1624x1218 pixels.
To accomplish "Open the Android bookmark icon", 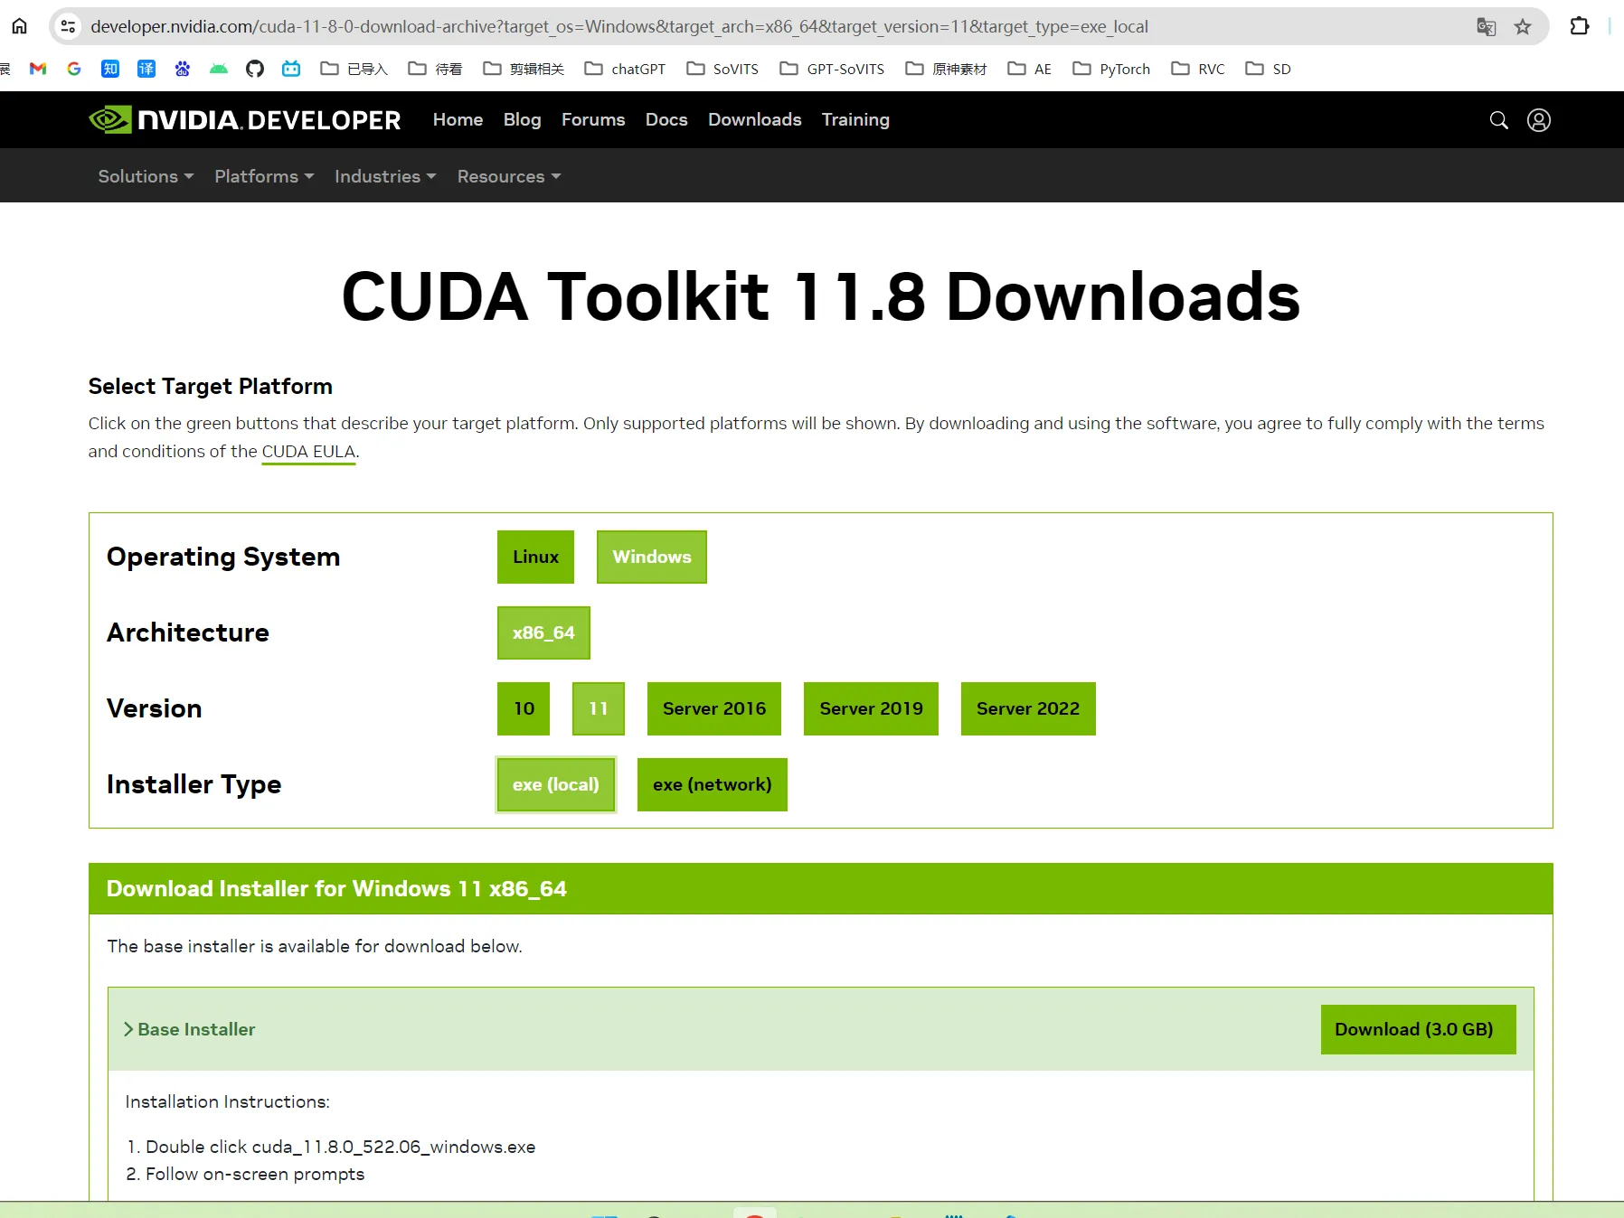I will click(x=219, y=69).
